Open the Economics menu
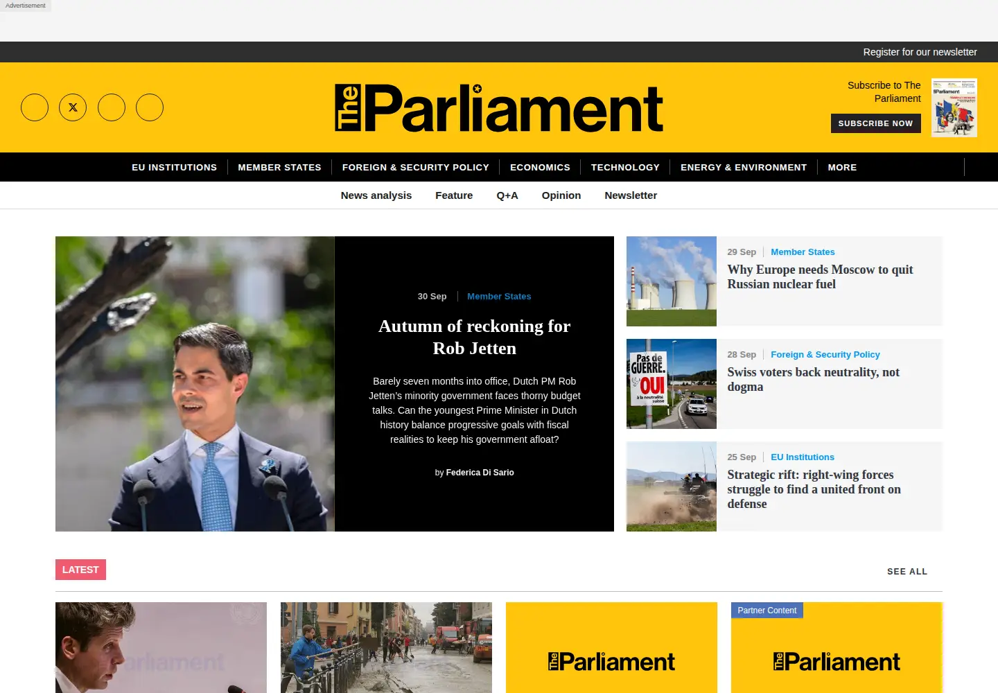Viewport: 998px width, 693px height. tap(540, 167)
